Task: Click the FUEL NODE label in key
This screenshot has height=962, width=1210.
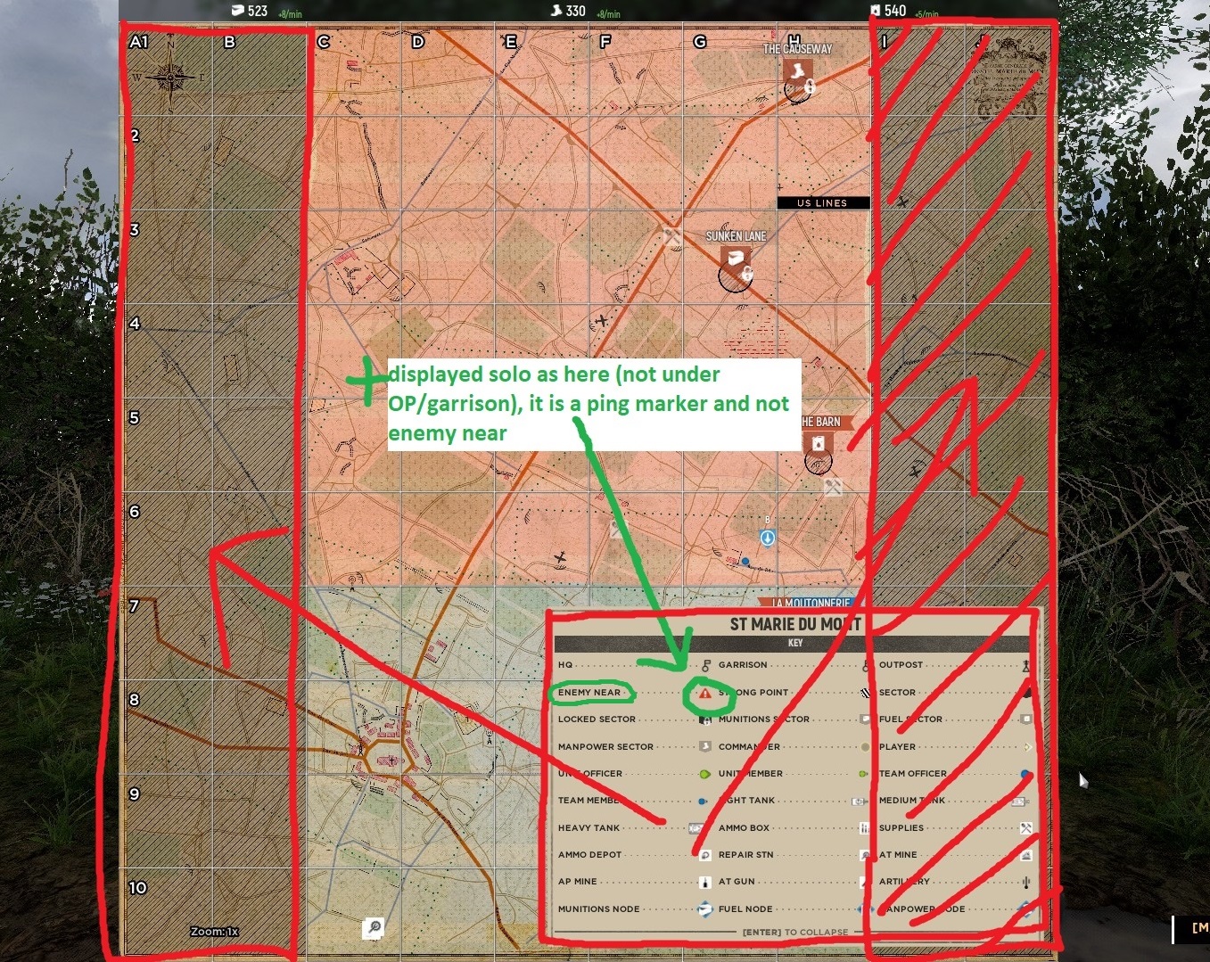Action: click(745, 909)
